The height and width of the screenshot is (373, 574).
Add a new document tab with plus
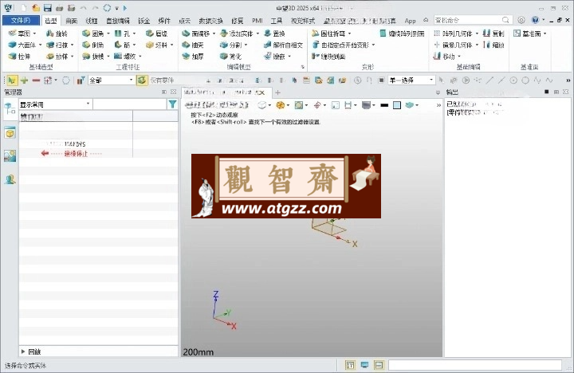[x=277, y=92]
